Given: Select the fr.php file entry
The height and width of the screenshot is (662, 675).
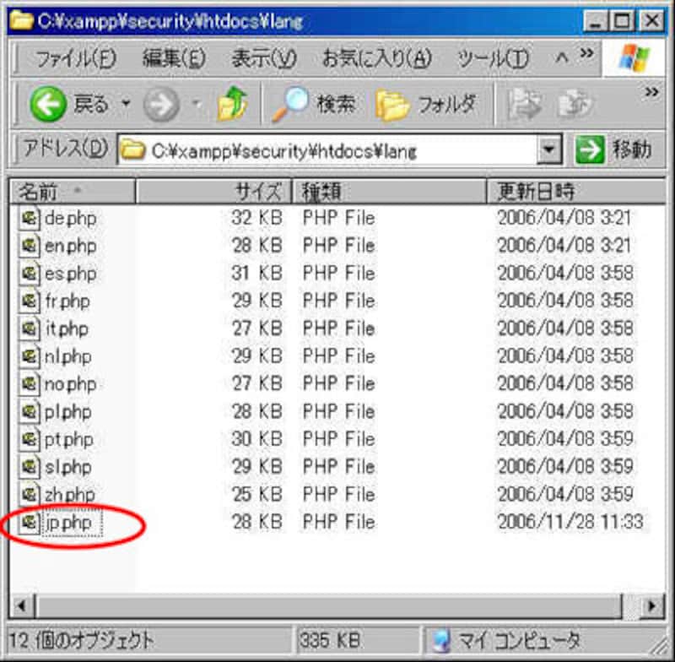Looking at the screenshot, I should tap(67, 301).
